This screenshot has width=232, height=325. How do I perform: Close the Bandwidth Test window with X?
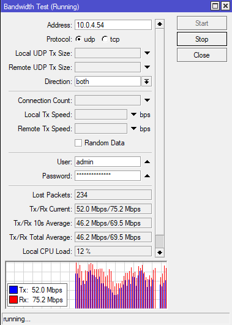tap(225, 6)
